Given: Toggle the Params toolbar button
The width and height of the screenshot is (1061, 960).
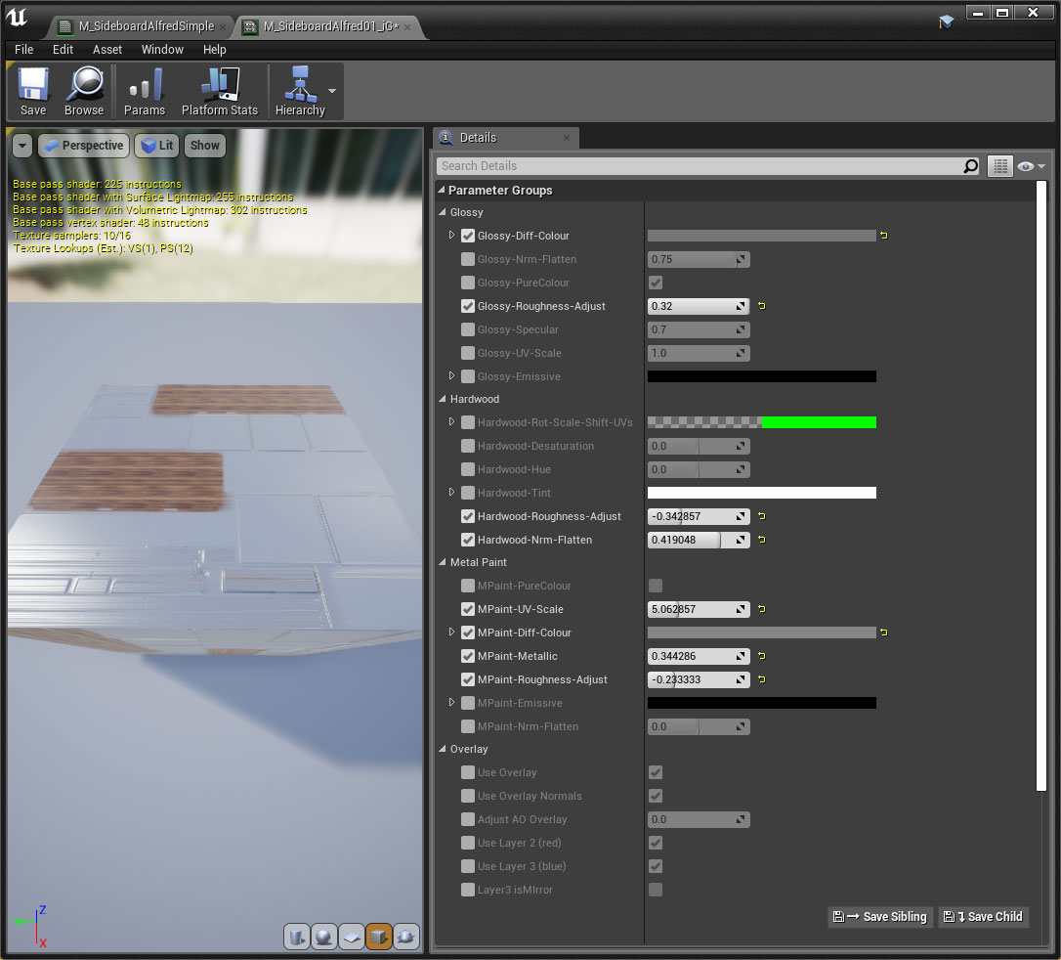Looking at the screenshot, I should coord(145,92).
